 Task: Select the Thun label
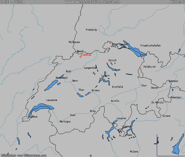tap(81, 90)
